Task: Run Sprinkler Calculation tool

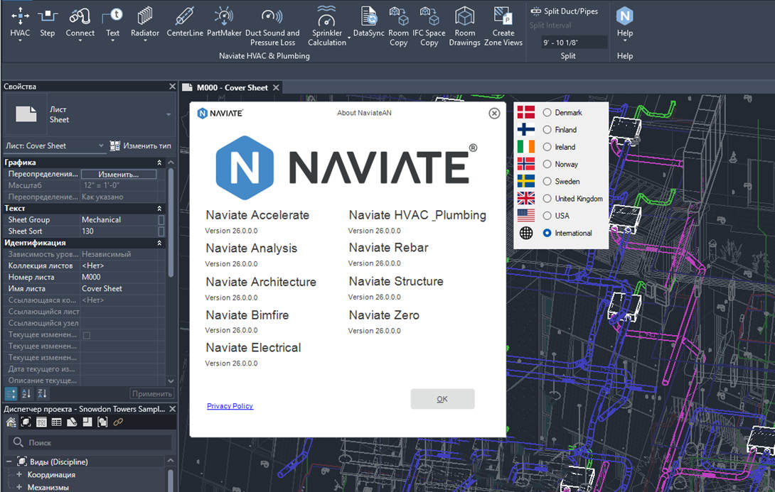Action: pyautogui.click(x=326, y=27)
